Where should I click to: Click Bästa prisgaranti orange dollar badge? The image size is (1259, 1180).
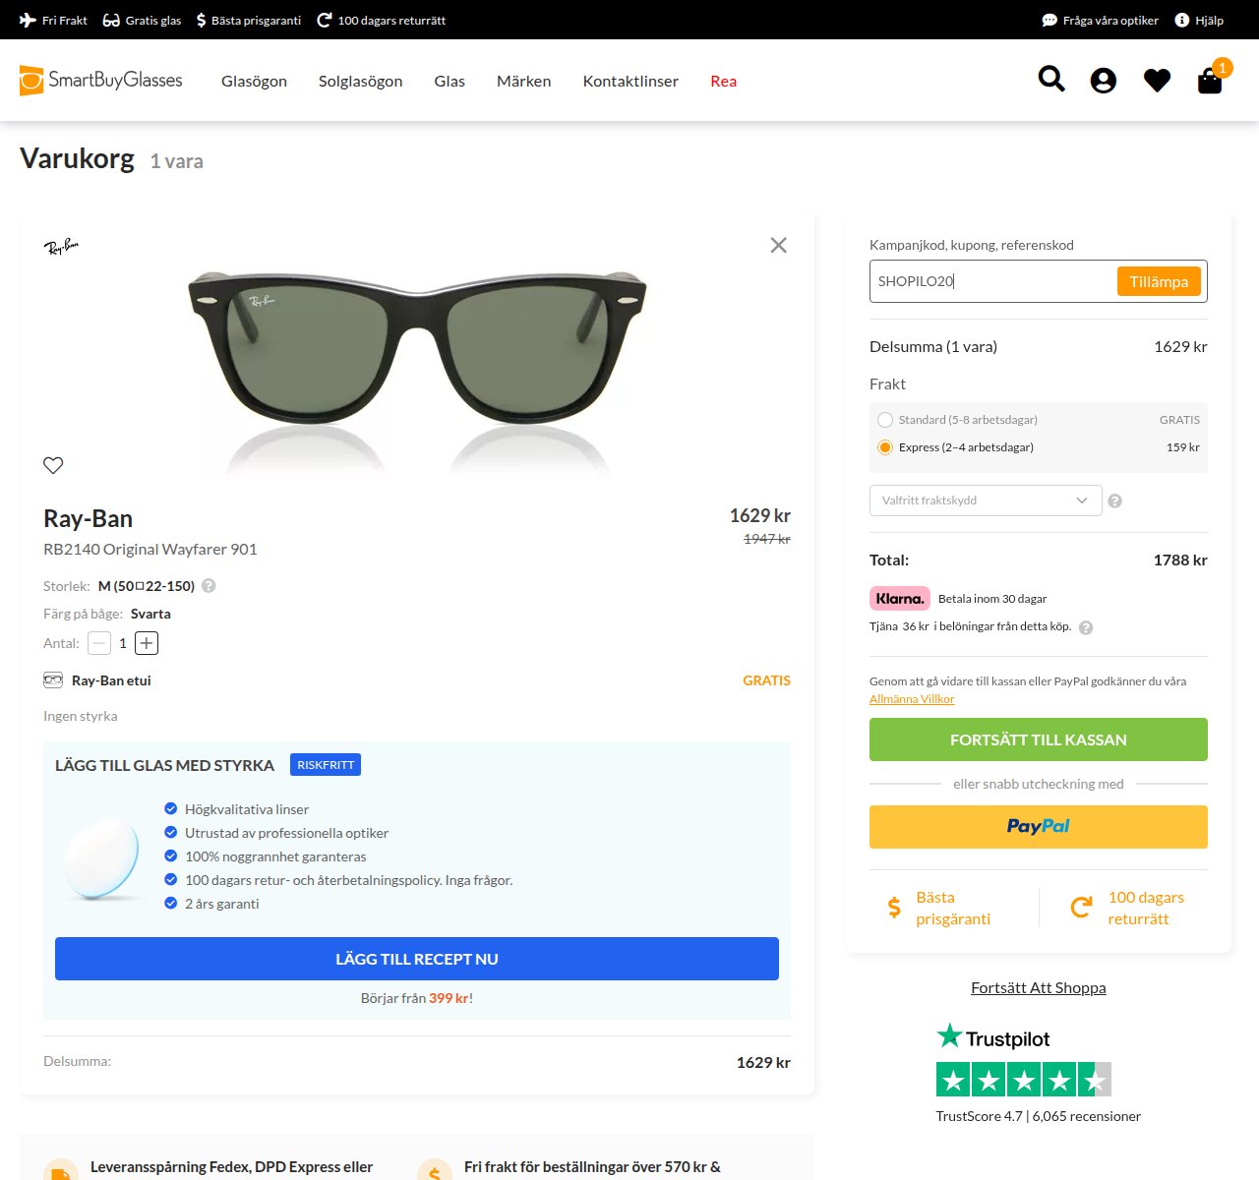(939, 908)
